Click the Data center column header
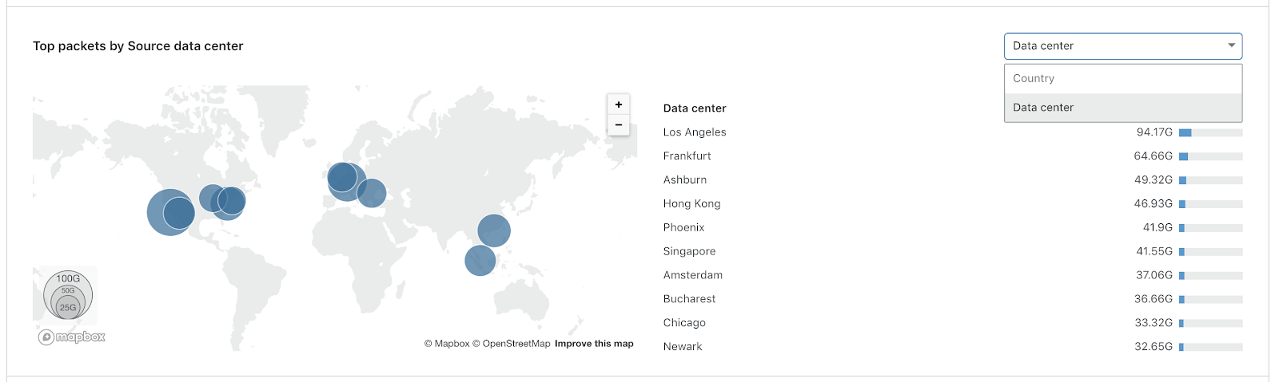The width and height of the screenshot is (1279, 382). [x=695, y=108]
